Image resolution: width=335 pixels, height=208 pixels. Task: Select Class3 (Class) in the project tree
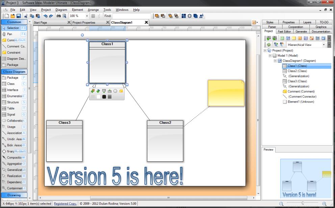coord(297,81)
